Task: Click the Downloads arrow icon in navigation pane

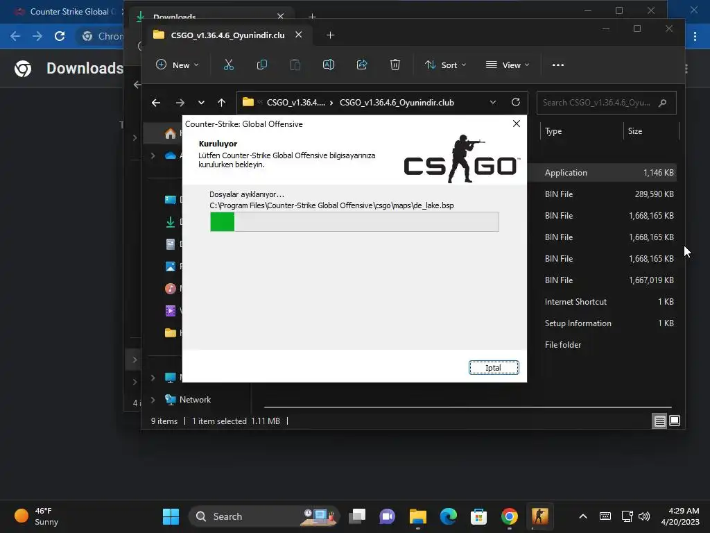Action: point(171,222)
